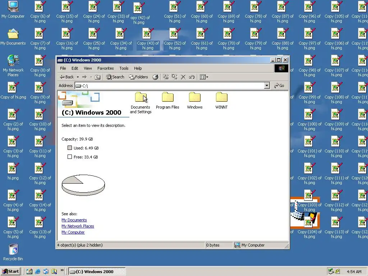Click the status bar text '4 object(s) (plus 2 hidden)'
This screenshot has height=276, width=368.
80,245
